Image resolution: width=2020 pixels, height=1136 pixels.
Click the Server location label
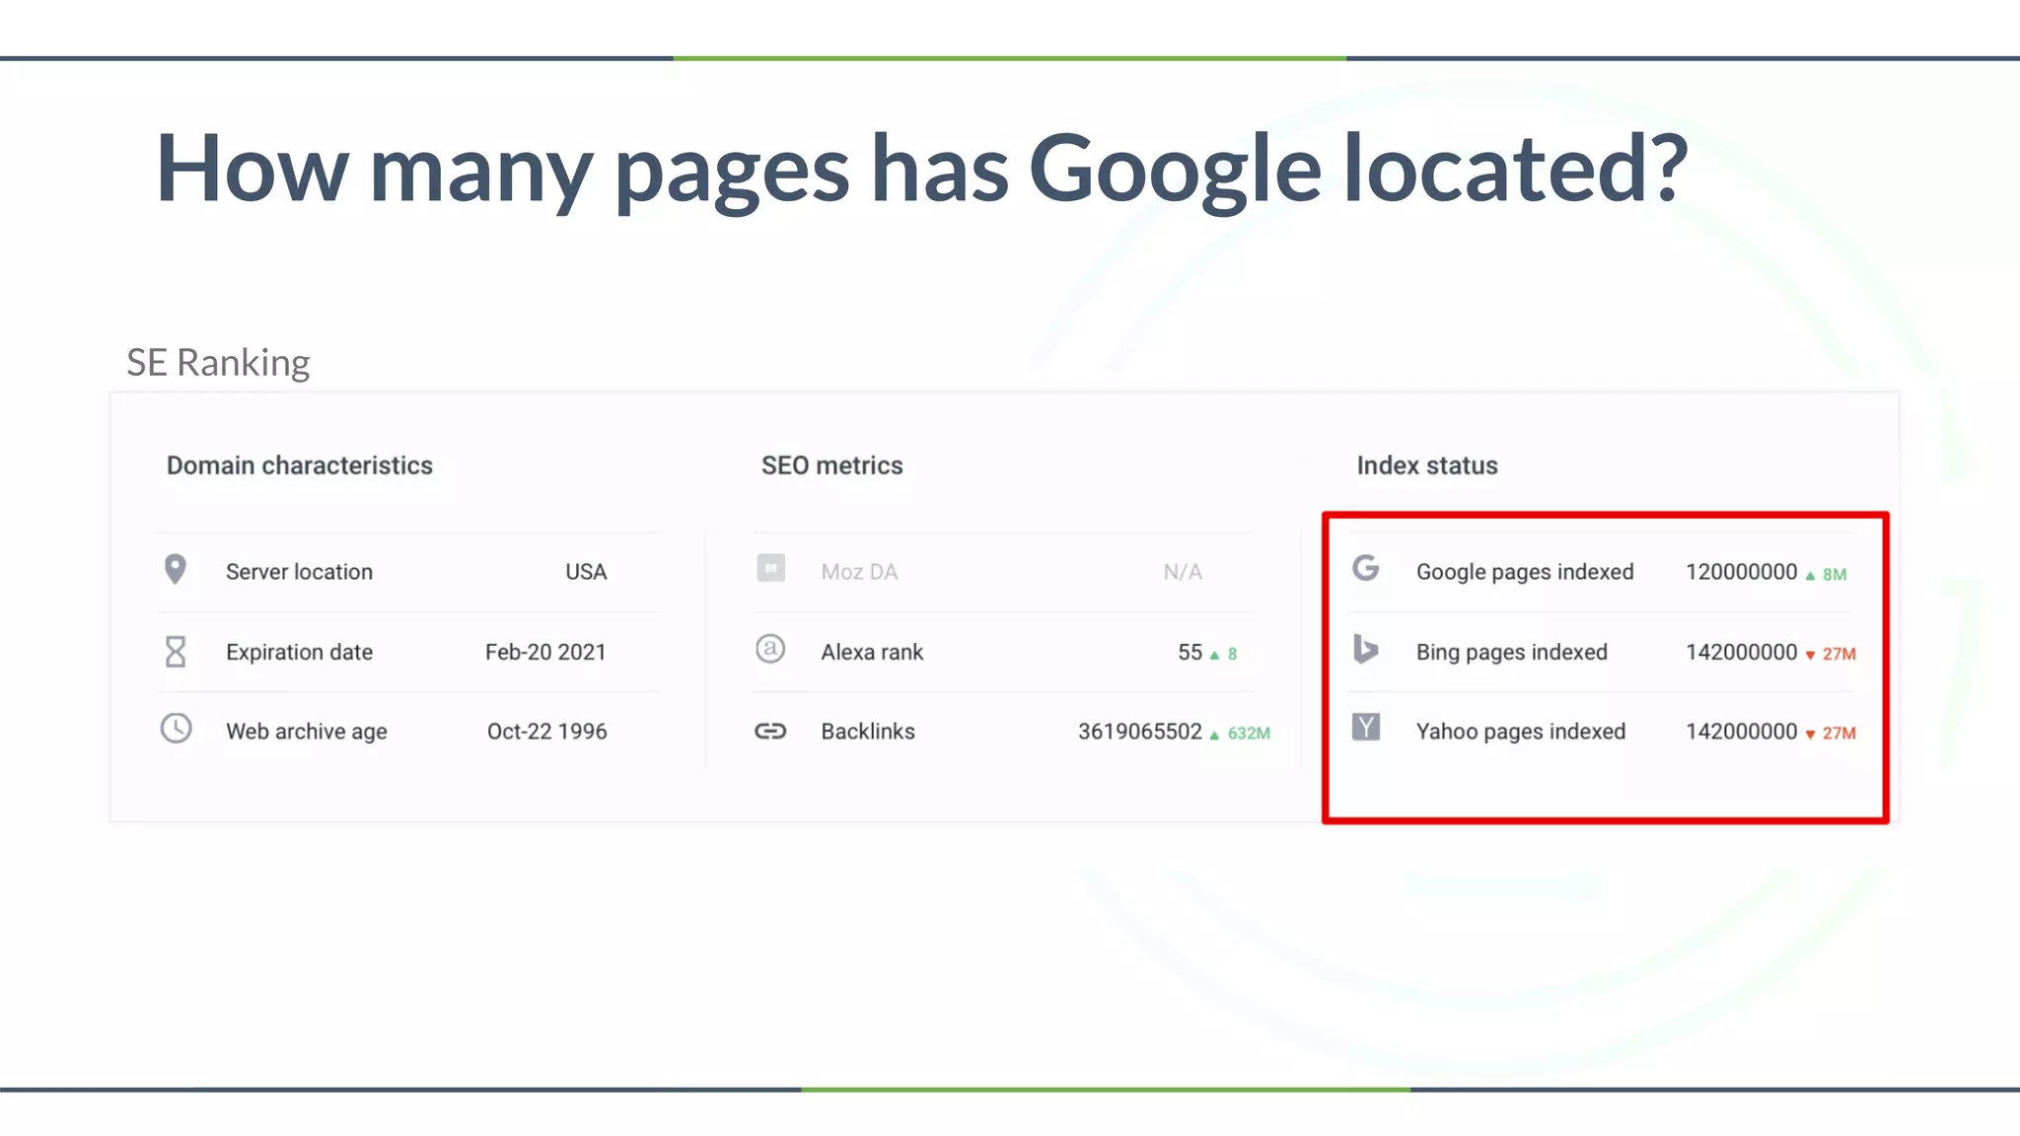[x=299, y=572]
